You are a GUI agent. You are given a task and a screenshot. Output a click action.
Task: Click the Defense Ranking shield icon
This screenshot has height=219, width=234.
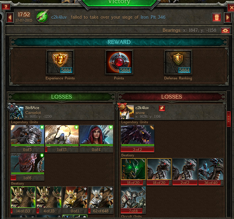[x=178, y=62]
